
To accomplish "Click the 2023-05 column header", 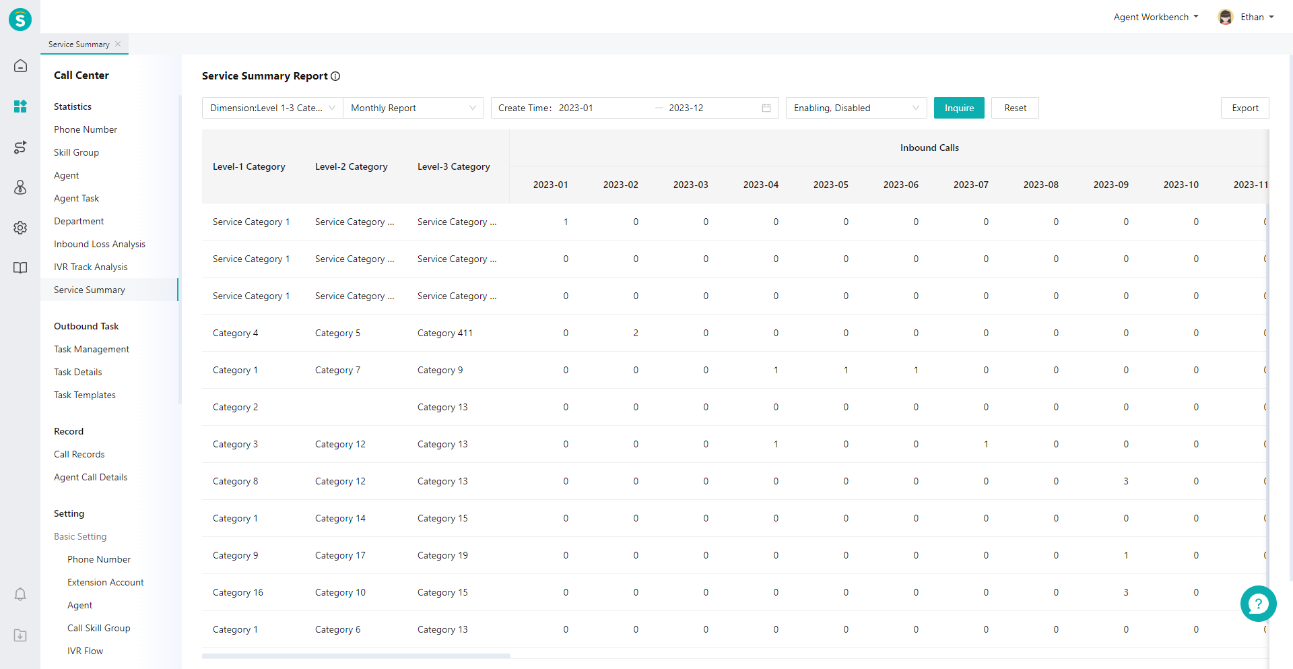I will point(830,185).
